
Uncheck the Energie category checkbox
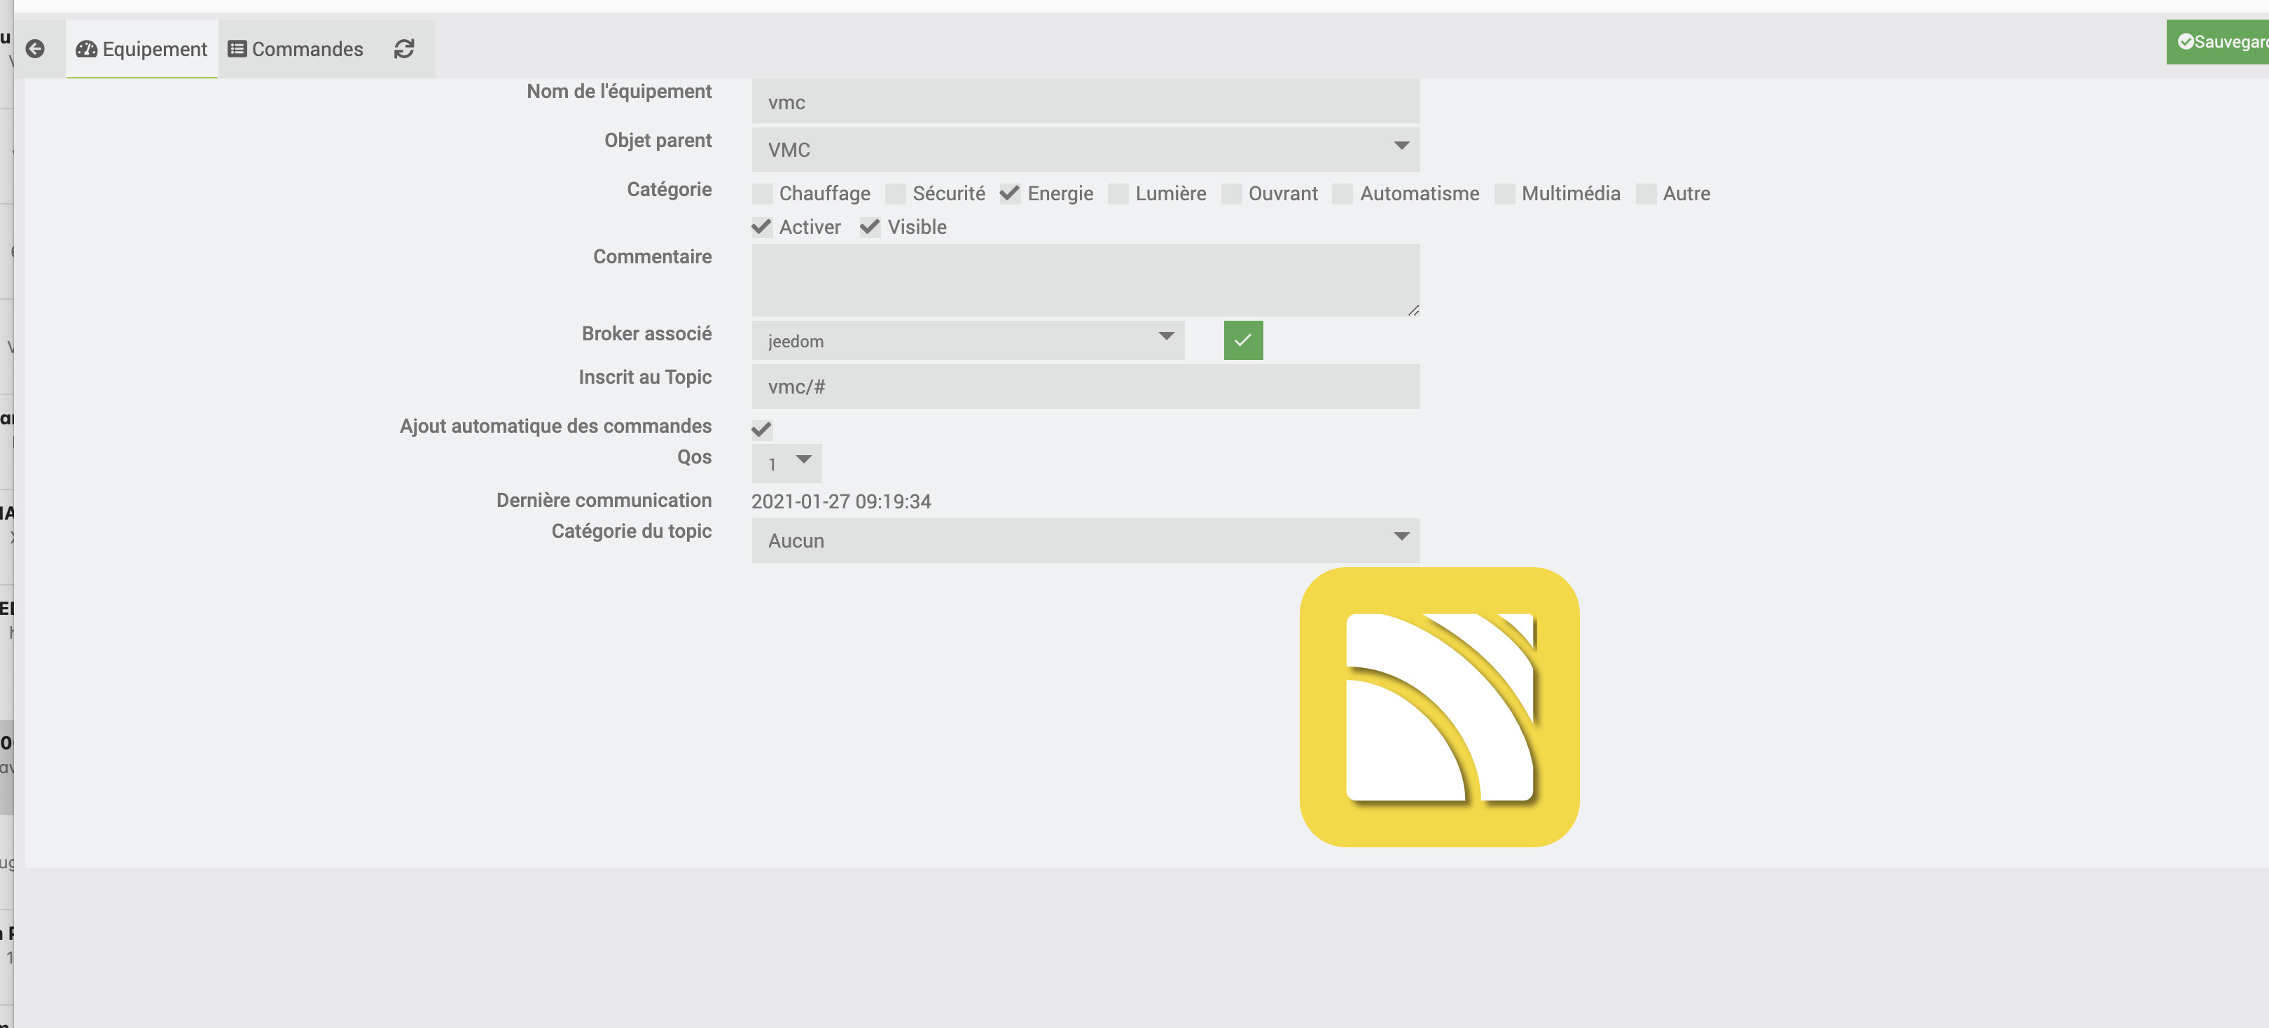[1011, 194]
